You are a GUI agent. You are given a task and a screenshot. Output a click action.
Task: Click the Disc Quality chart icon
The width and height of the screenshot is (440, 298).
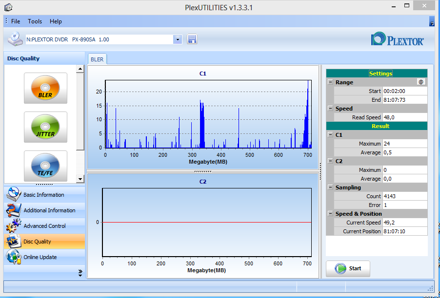click(14, 241)
